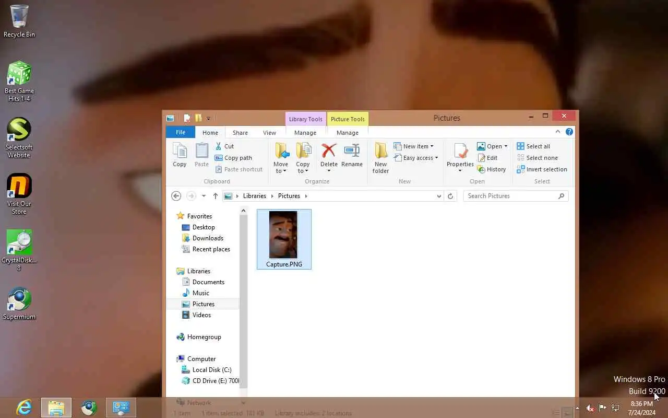Click the muted volume tray icon
This screenshot has width=668, height=418.
pyautogui.click(x=590, y=408)
